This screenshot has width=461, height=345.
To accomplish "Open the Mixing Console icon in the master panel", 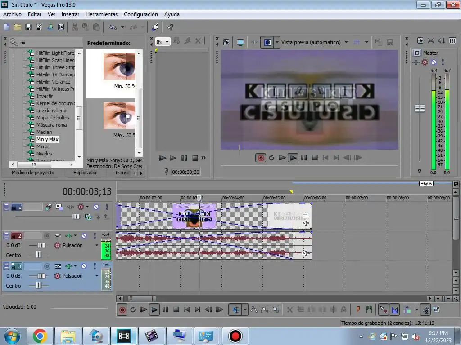I will click(x=452, y=40).
